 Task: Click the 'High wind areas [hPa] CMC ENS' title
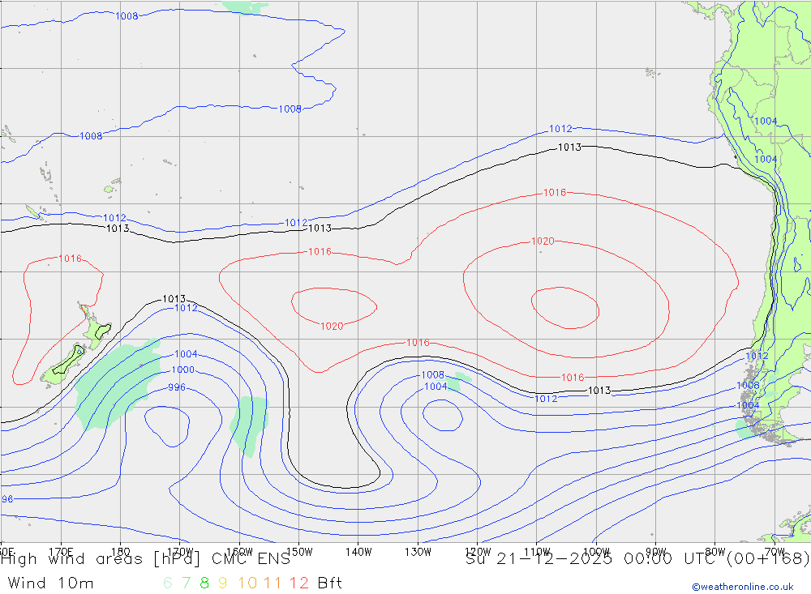tap(146, 558)
